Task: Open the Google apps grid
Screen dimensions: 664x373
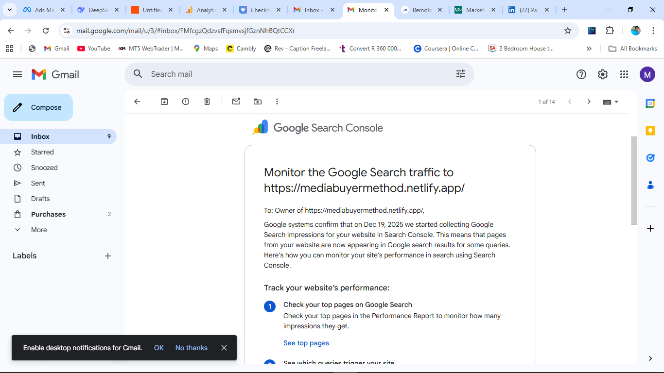Action: pos(624,74)
